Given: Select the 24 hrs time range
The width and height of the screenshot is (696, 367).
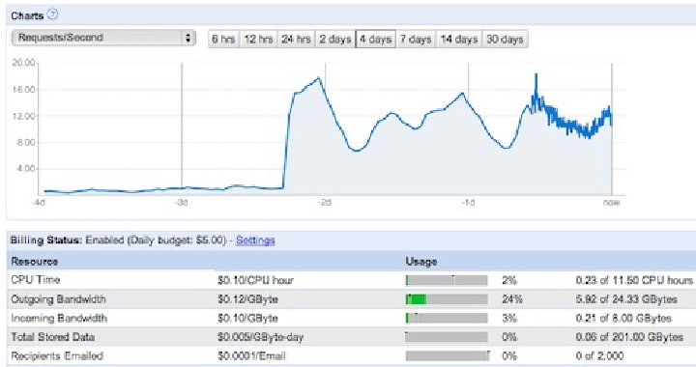Looking at the screenshot, I should (296, 39).
